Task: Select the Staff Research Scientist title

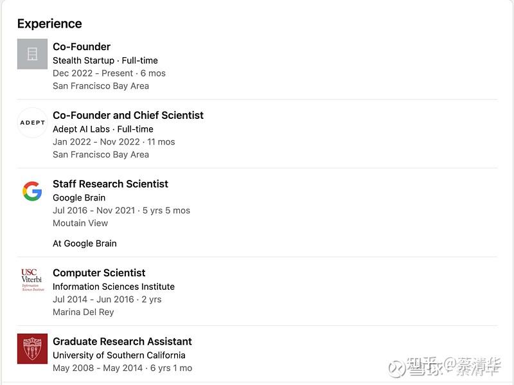Action: [x=110, y=184]
